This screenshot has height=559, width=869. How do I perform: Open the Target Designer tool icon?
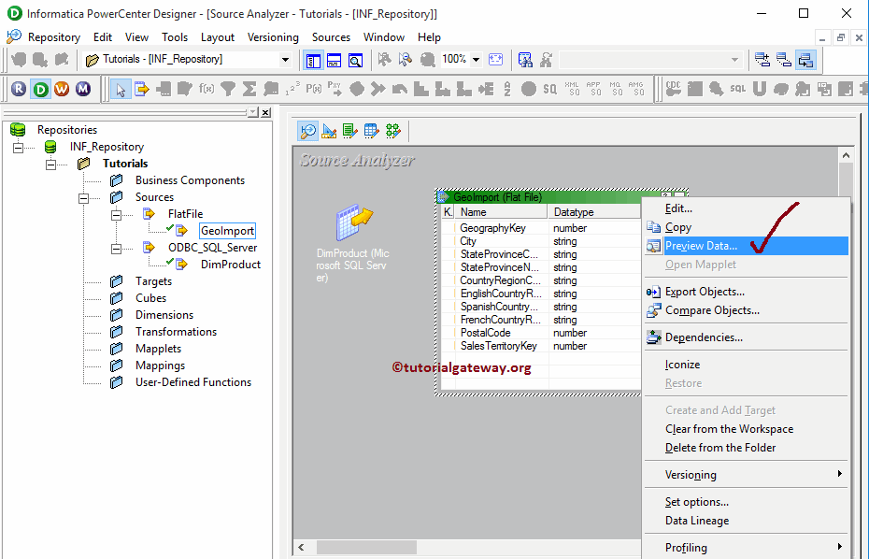[x=329, y=131]
